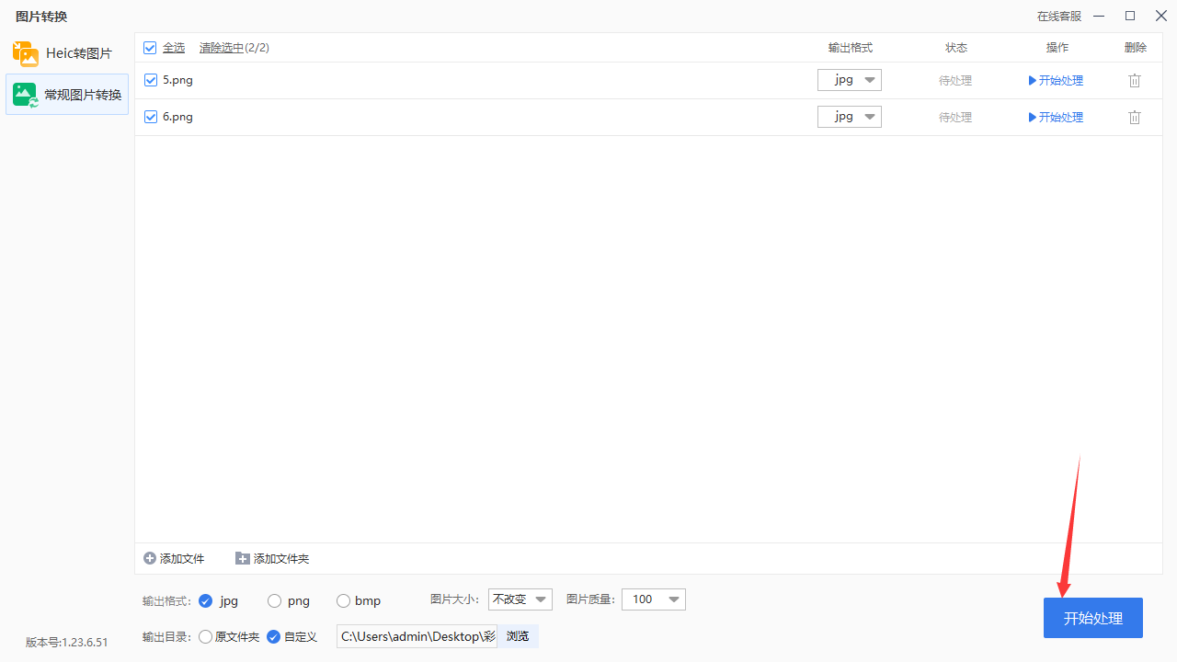The width and height of the screenshot is (1177, 662).
Task: Uncheck the 6.png checkbox
Action: point(151,117)
